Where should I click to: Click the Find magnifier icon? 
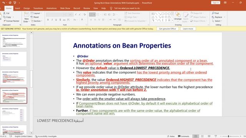213,13
